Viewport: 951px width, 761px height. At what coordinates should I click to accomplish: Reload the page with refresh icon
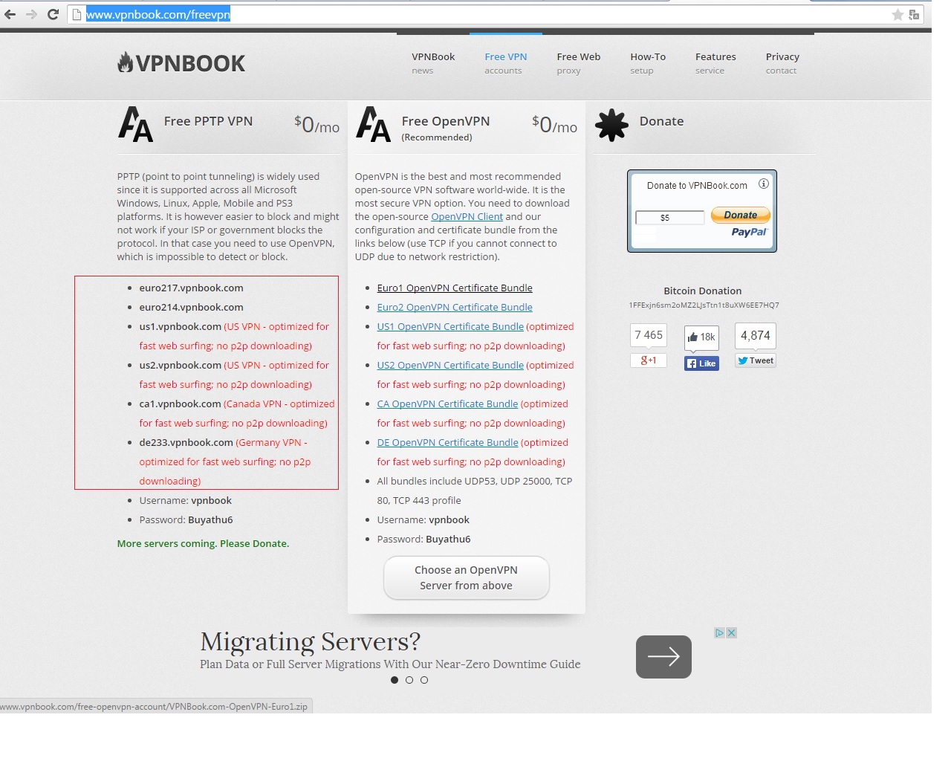coord(53,14)
